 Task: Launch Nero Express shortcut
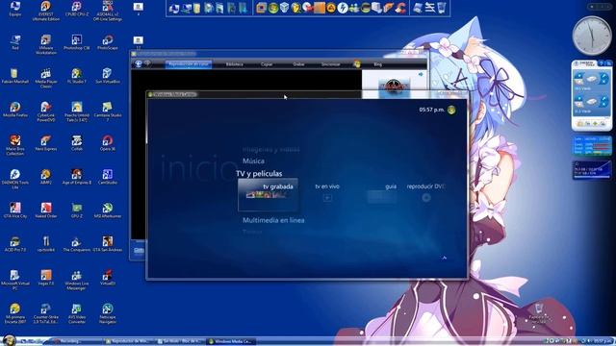45,143
